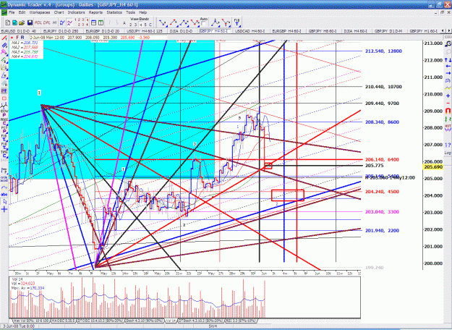Click the horizontal split window icon
The height and width of the screenshot is (330, 452).
(x=94, y=22)
